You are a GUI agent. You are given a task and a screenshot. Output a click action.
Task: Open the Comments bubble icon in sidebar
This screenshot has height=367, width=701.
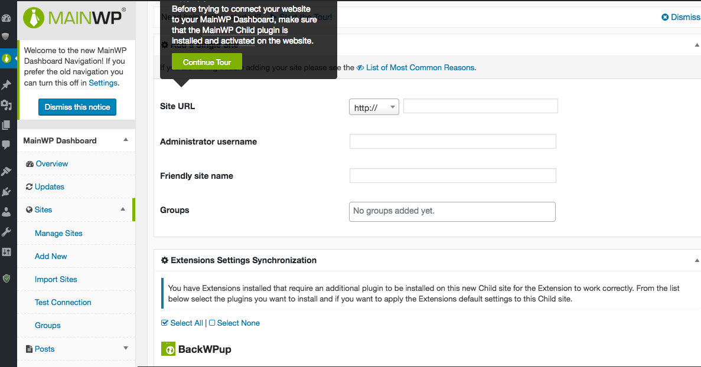pos(6,145)
